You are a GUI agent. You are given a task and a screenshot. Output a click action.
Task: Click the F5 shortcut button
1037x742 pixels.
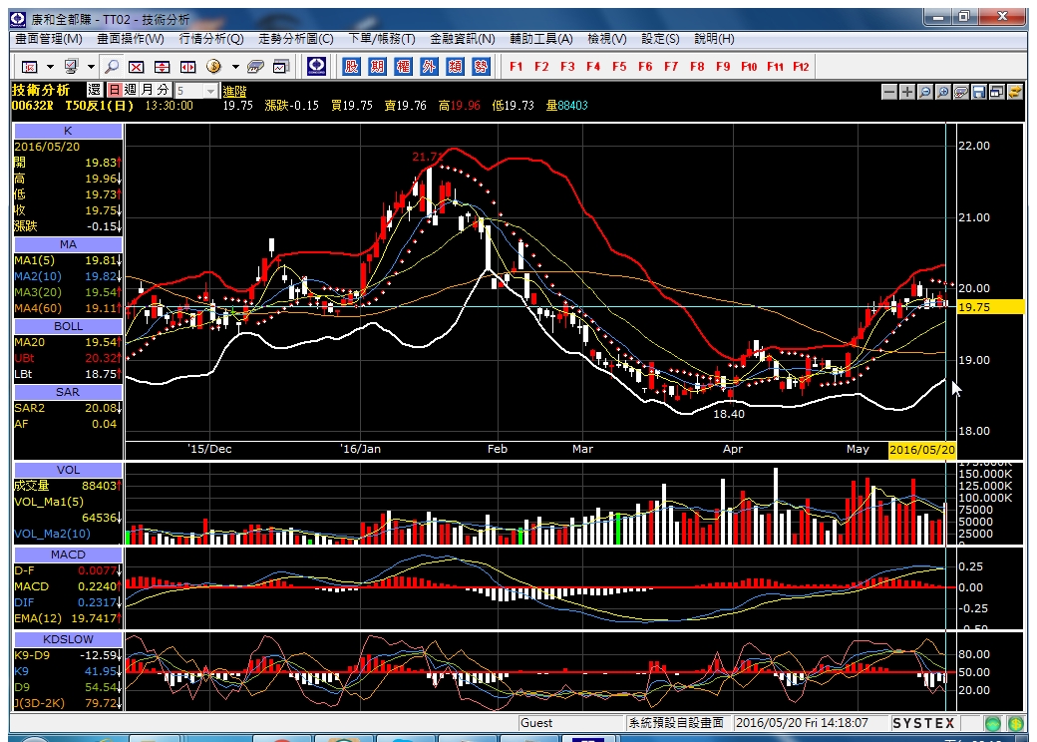619,66
